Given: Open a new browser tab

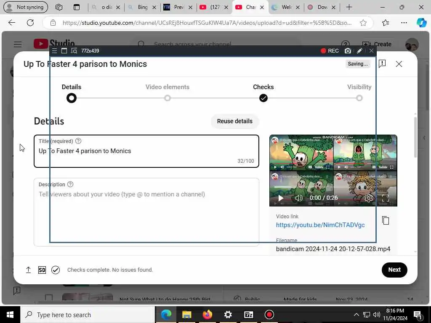Looking at the screenshot, I should (x=349, y=7).
